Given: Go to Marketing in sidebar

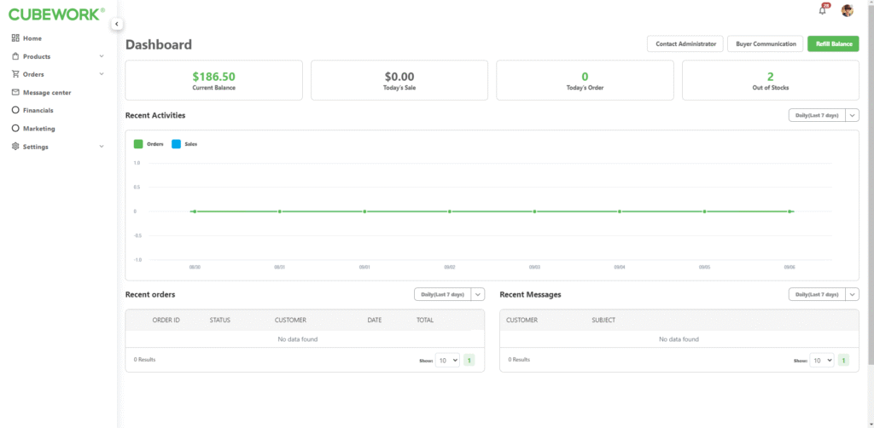Looking at the screenshot, I should pos(38,129).
